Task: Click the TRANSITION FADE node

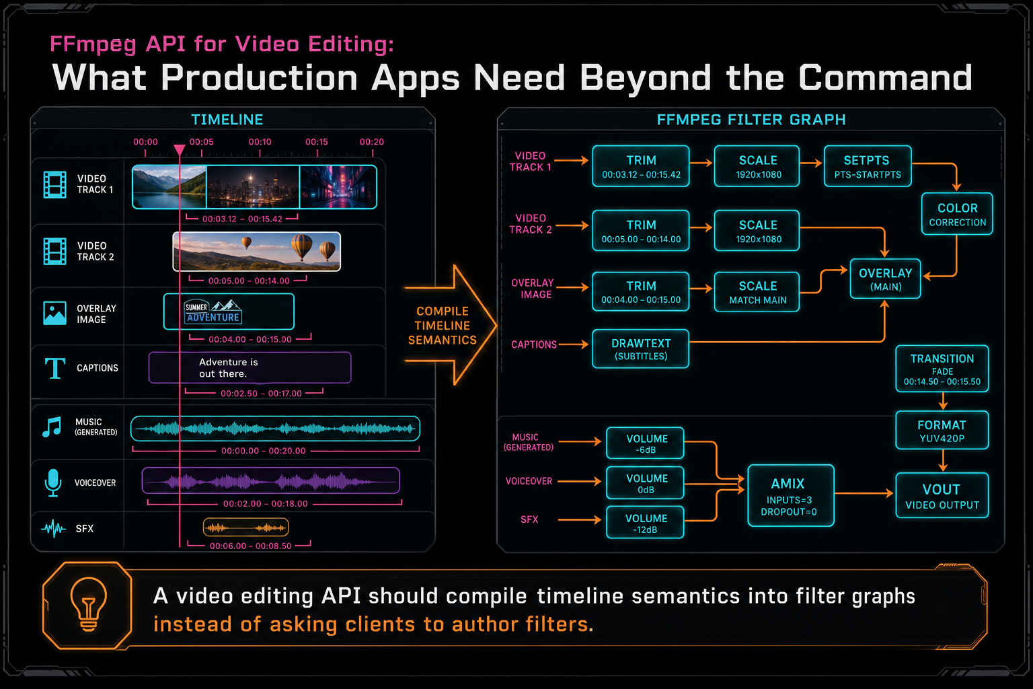Action: point(942,369)
